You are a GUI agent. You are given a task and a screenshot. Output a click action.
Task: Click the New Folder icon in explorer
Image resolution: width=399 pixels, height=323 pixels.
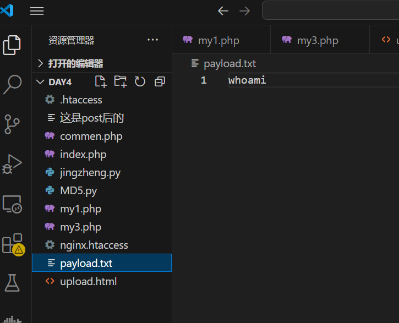tap(120, 81)
